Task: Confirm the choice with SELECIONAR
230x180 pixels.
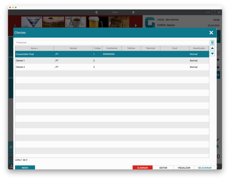Action: (205, 168)
